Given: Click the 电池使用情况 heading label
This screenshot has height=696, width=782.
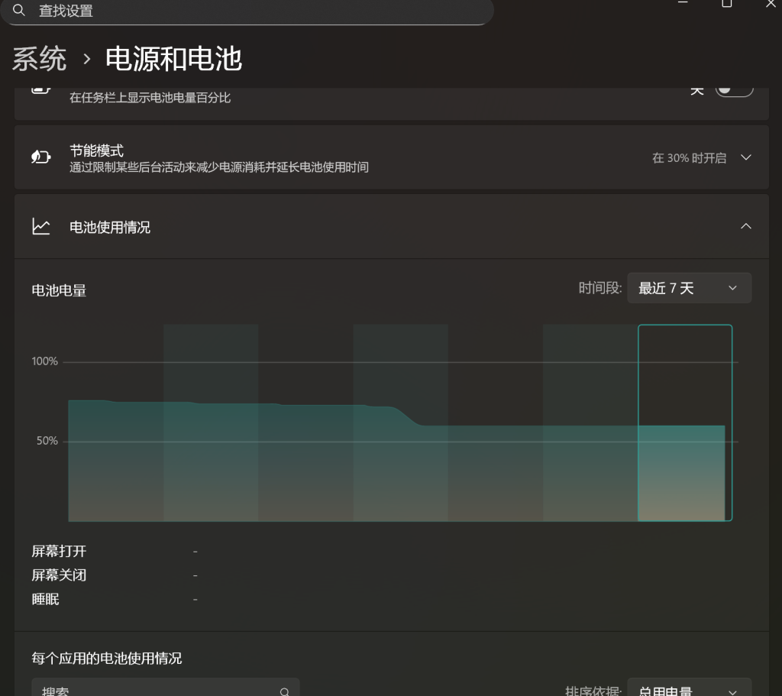Looking at the screenshot, I should (110, 228).
